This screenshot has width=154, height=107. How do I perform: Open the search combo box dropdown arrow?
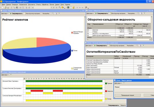point(51,7)
